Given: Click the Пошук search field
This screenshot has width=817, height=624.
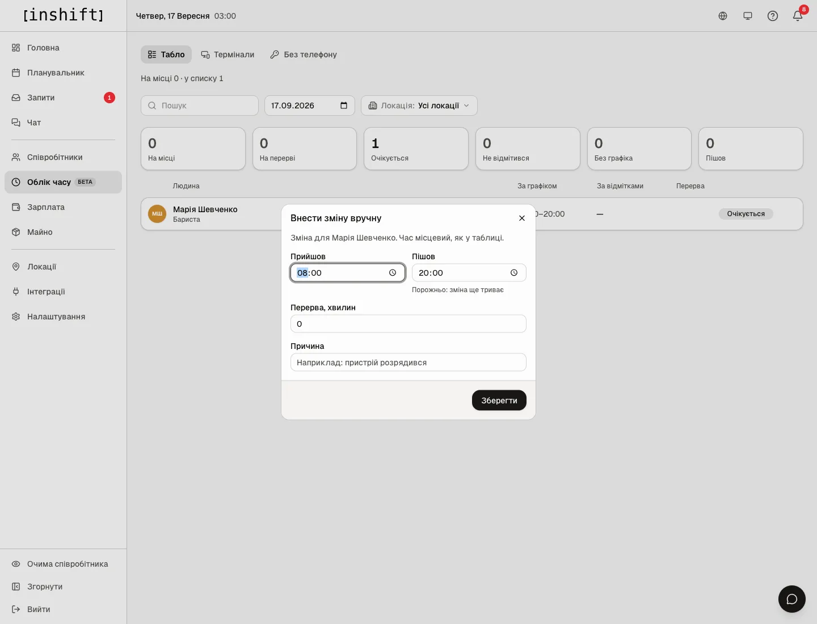Looking at the screenshot, I should (200, 106).
